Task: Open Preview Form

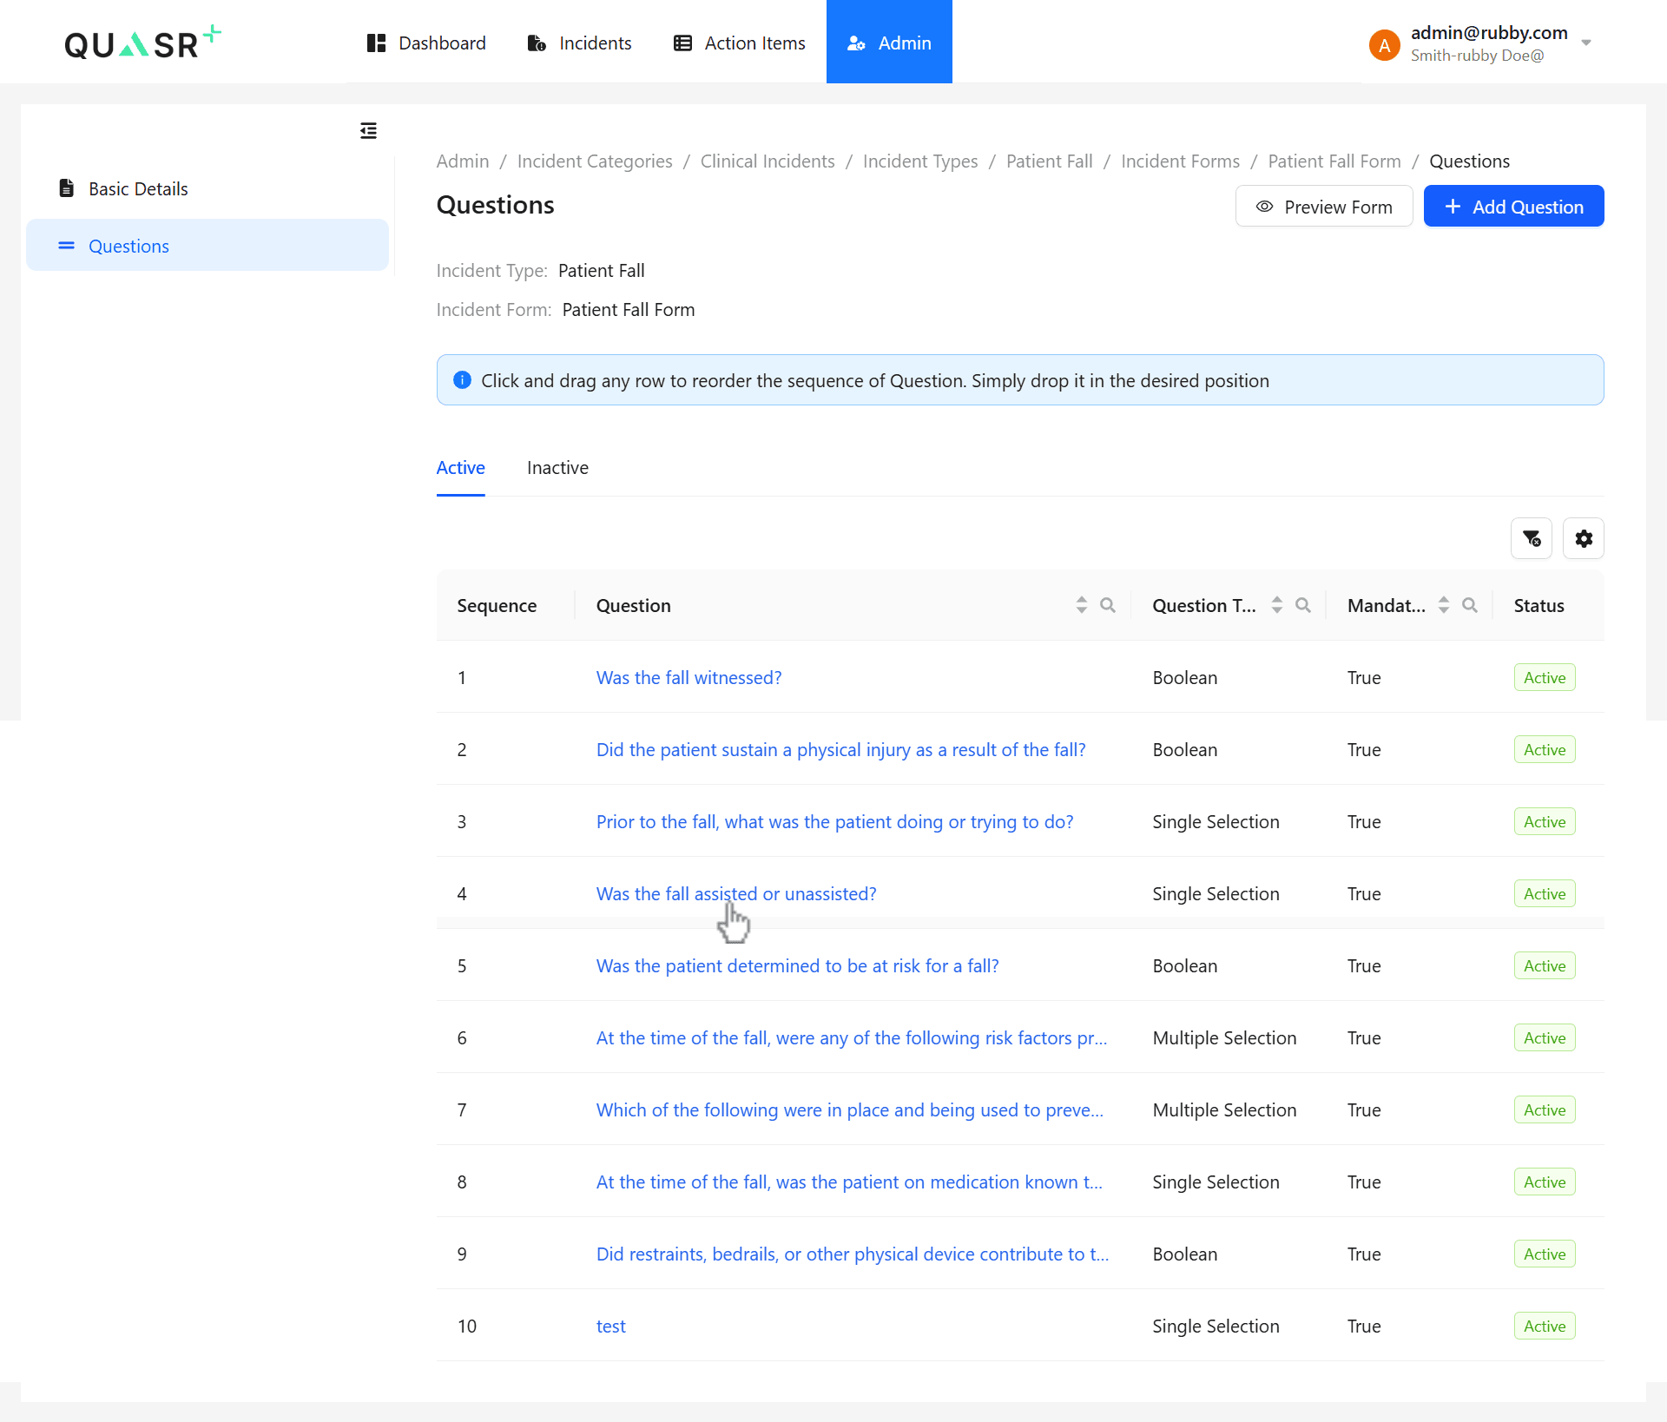Action: [x=1323, y=206]
